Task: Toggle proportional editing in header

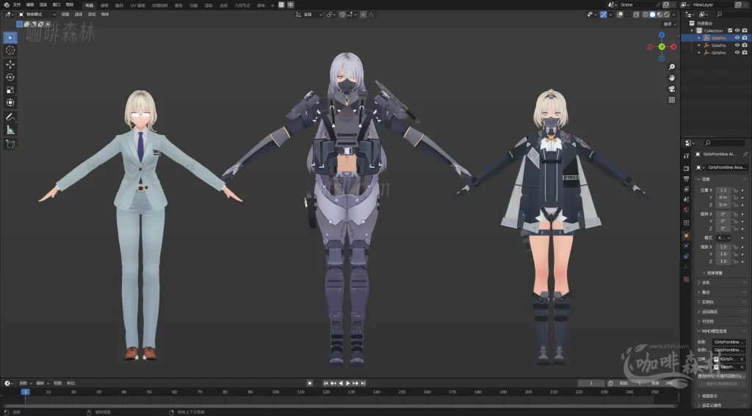Action: click(x=363, y=15)
